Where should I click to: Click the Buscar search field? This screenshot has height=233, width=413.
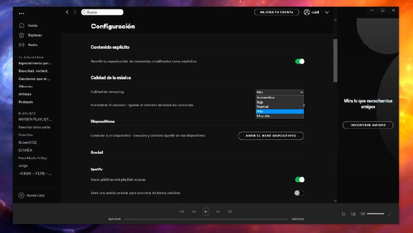(x=102, y=12)
